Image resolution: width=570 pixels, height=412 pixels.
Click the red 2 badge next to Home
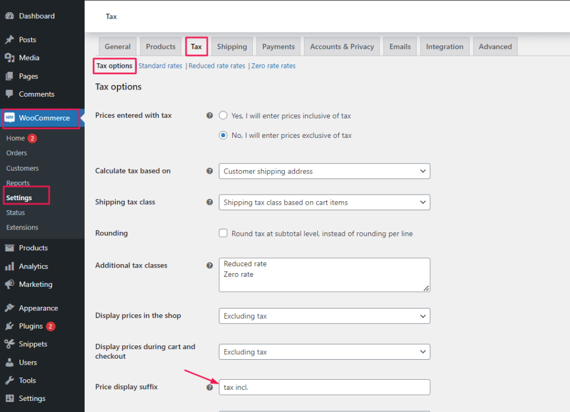tap(32, 138)
